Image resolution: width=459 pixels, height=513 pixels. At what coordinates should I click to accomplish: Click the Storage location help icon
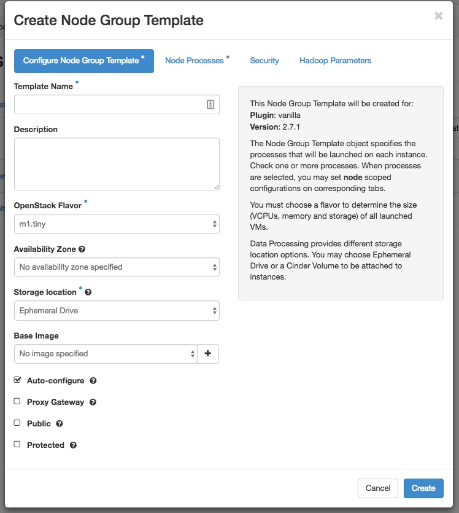coord(88,292)
